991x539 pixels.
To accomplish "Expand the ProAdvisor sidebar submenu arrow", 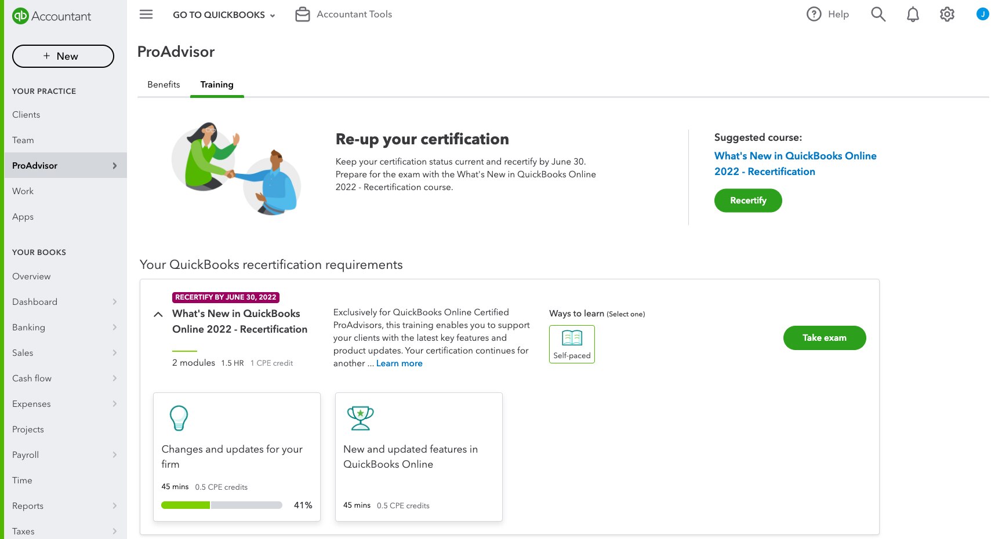I will coord(115,166).
